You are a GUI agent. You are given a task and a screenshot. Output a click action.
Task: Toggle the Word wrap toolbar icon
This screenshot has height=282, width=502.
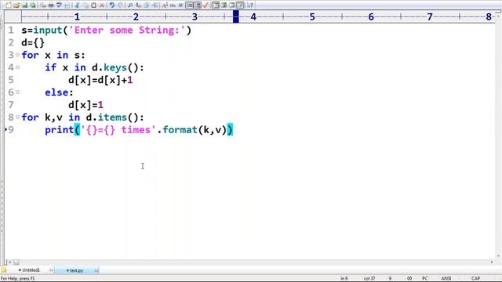[x=190, y=5]
